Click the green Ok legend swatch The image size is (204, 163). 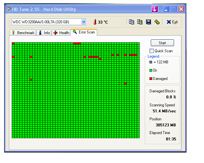pos(151,70)
